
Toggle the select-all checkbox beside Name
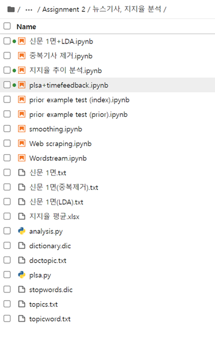coord(7,26)
